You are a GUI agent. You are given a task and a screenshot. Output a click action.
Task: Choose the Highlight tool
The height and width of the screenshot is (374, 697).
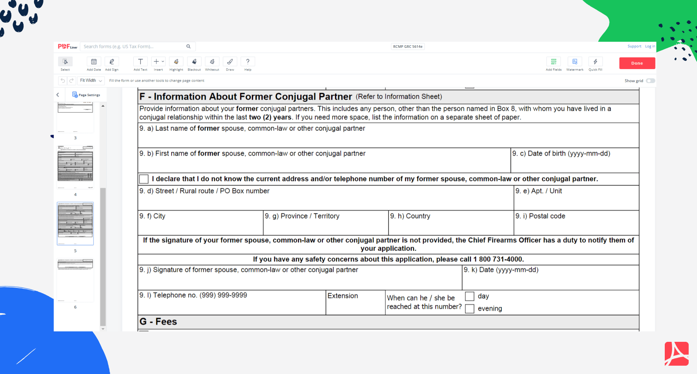176,62
